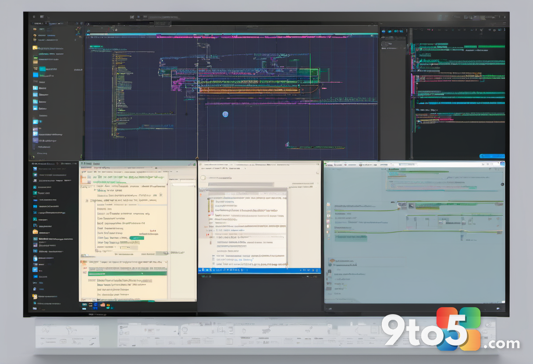The image size is (533, 364).
Task: Click the blue circular node on the dark canvas
Action: 225,114
